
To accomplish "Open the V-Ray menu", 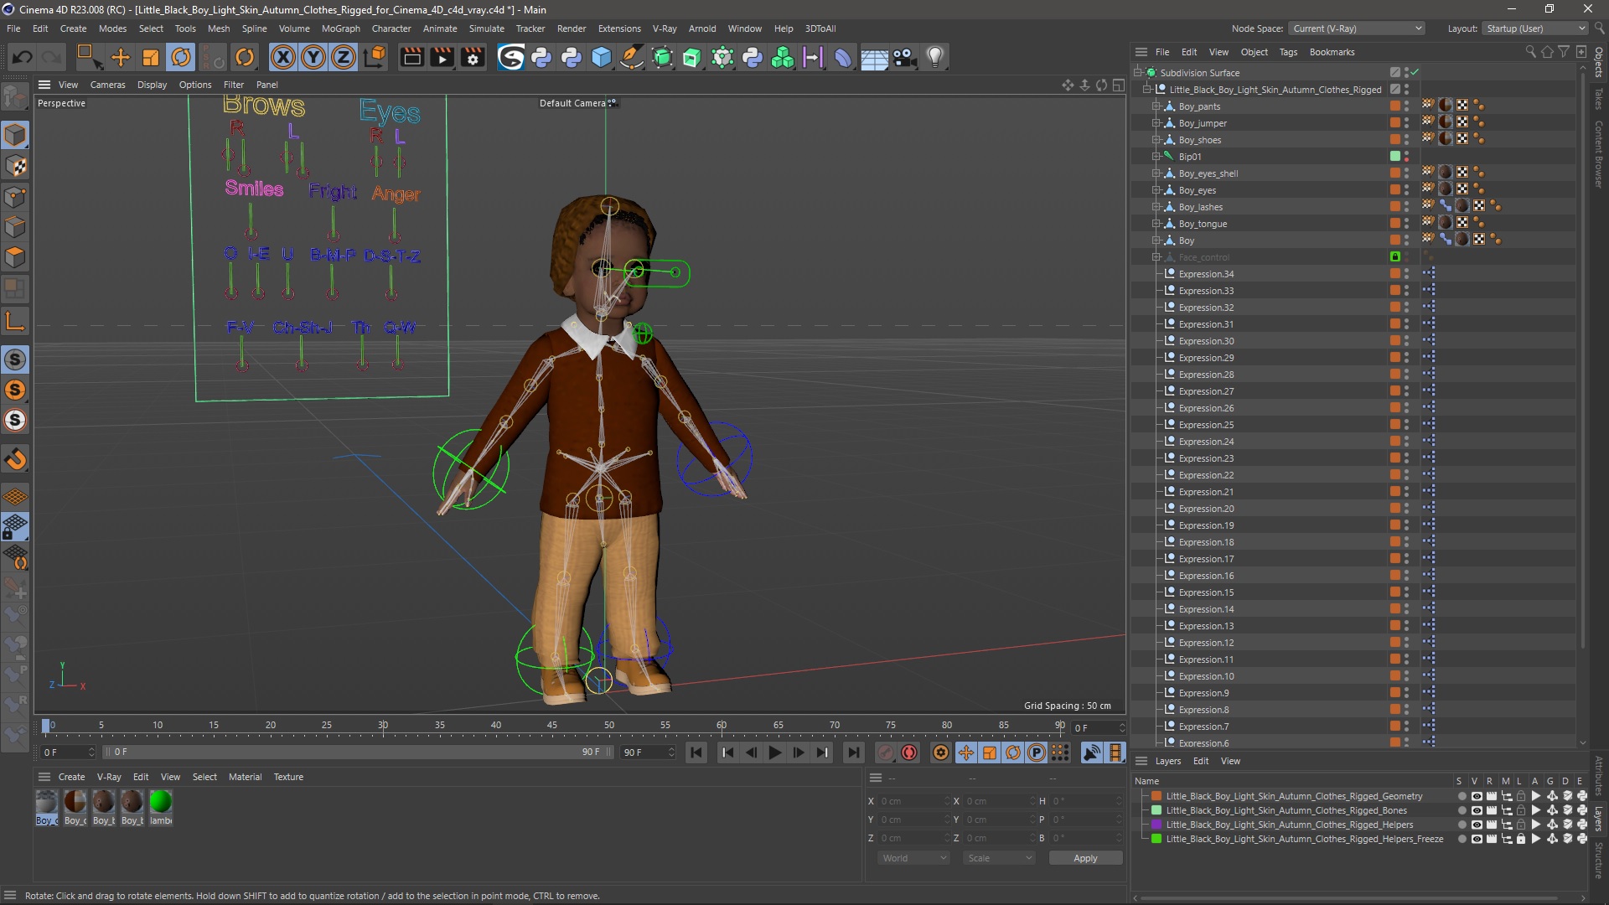I will tap(665, 28).
